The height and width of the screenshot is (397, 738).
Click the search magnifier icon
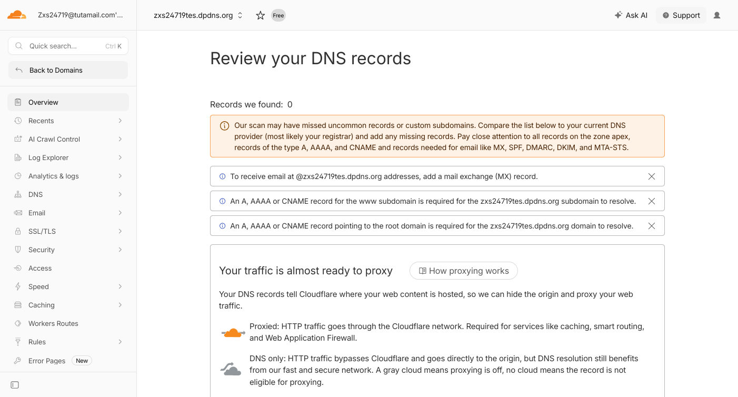coord(19,46)
